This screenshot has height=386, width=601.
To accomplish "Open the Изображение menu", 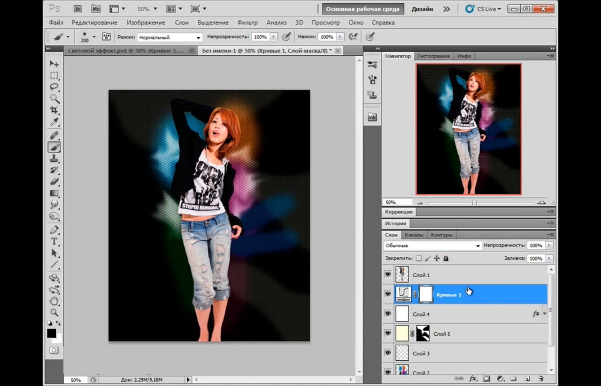I will tap(146, 22).
